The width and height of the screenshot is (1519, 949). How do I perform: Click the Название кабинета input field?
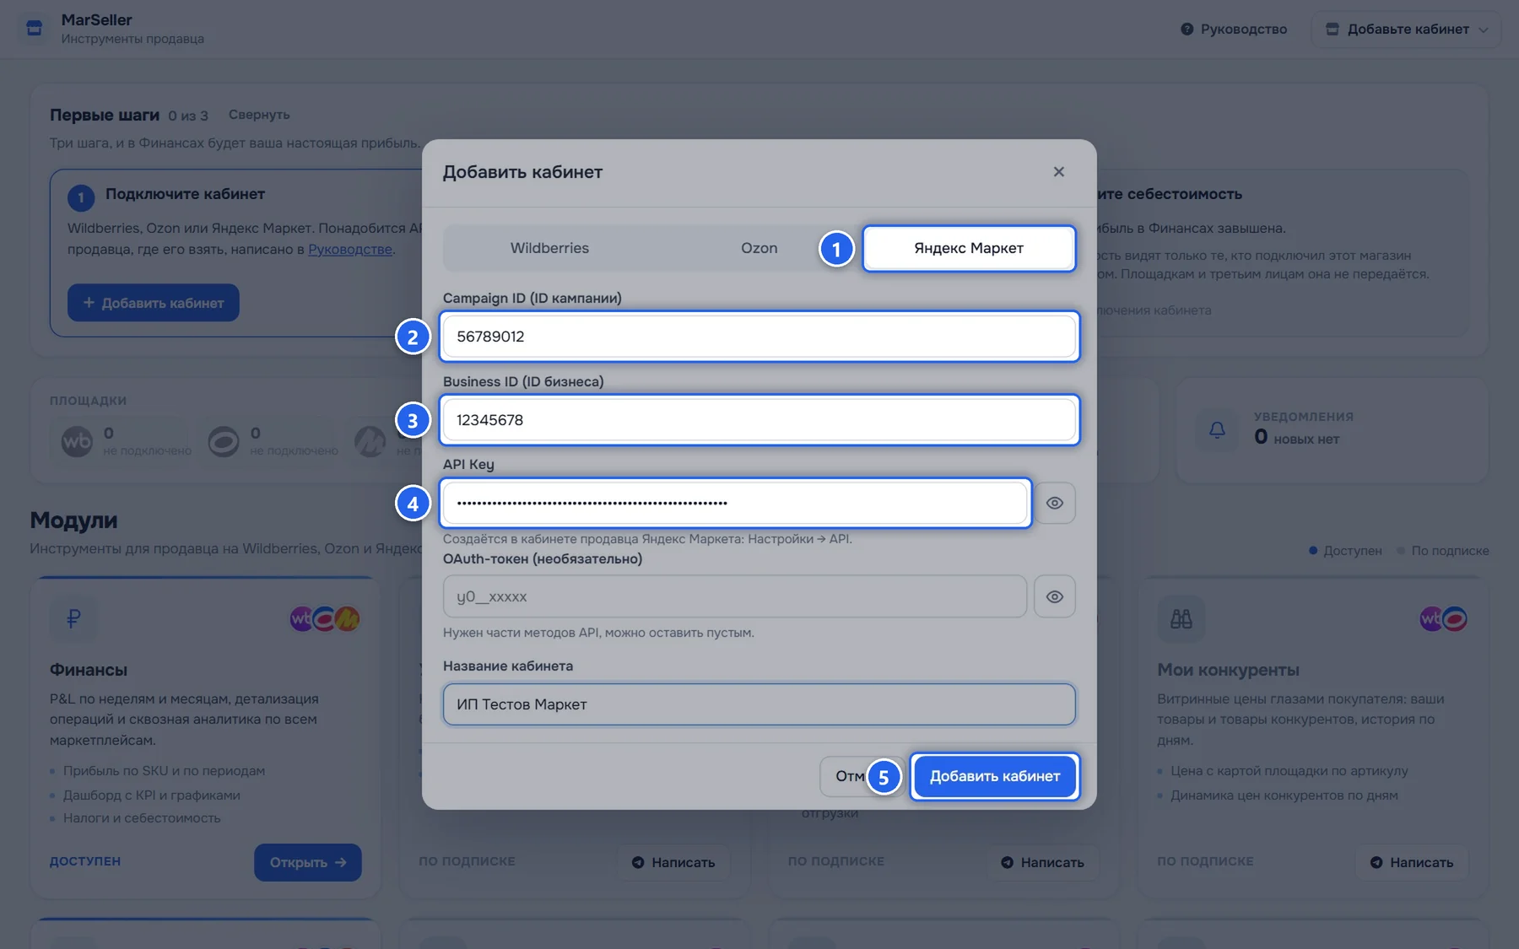[x=759, y=704]
